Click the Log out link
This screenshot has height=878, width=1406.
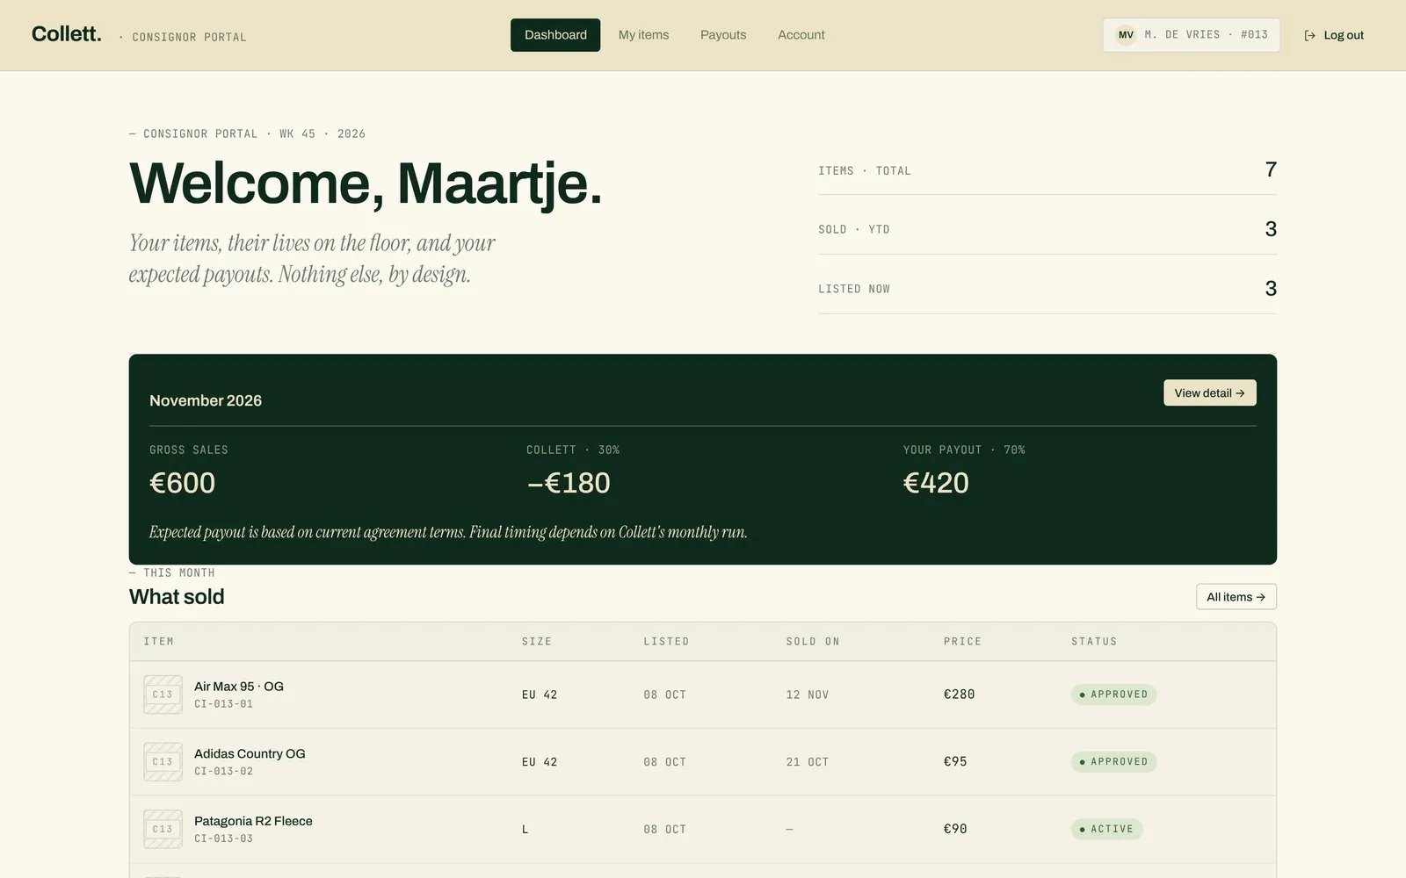click(x=1334, y=35)
